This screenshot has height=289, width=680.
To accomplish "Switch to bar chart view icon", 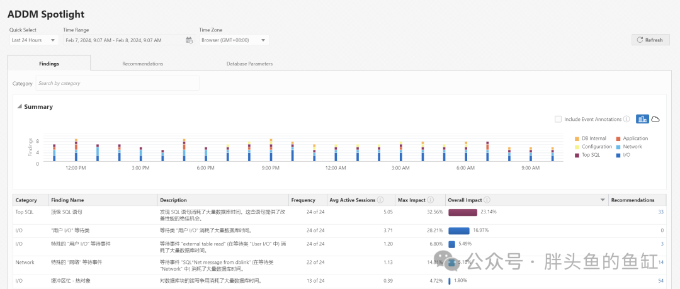I will point(642,119).
